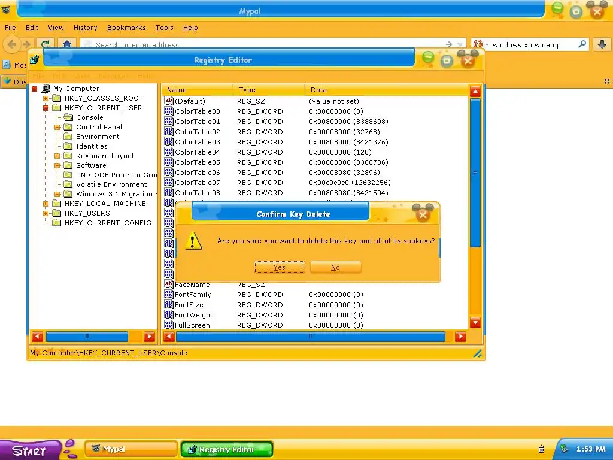Screen dimensions: 613x460
Task: Click the ColorTable04 DWORD icon
Action: pyautogui.click(x=168, y=152)
